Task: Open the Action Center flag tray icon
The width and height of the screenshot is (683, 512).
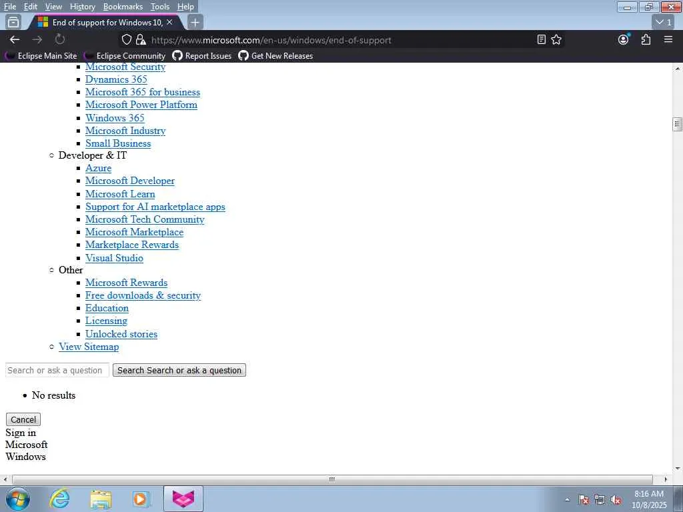Action: coord(584,500)
